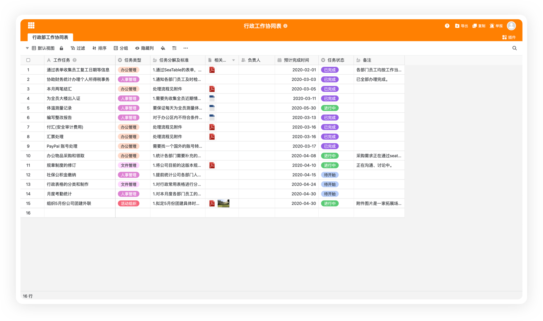
Task: Click the 导出 export button
Action: coord(461,26)
